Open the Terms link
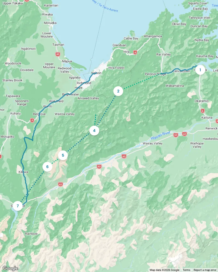This screenshot has height=272, width=218. point(186,270)
